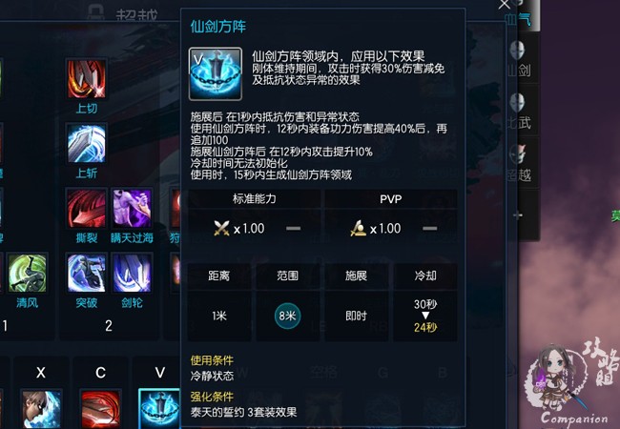This screenshot has width=620, height=429.
Task: Click the 瞒天过海 skill icon
Action: [x=132, y=208]
